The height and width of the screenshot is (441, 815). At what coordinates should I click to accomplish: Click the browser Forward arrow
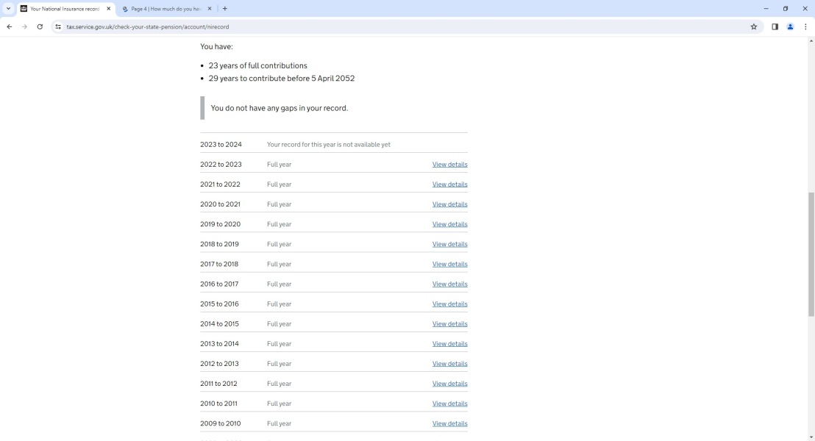pos(24,26)
